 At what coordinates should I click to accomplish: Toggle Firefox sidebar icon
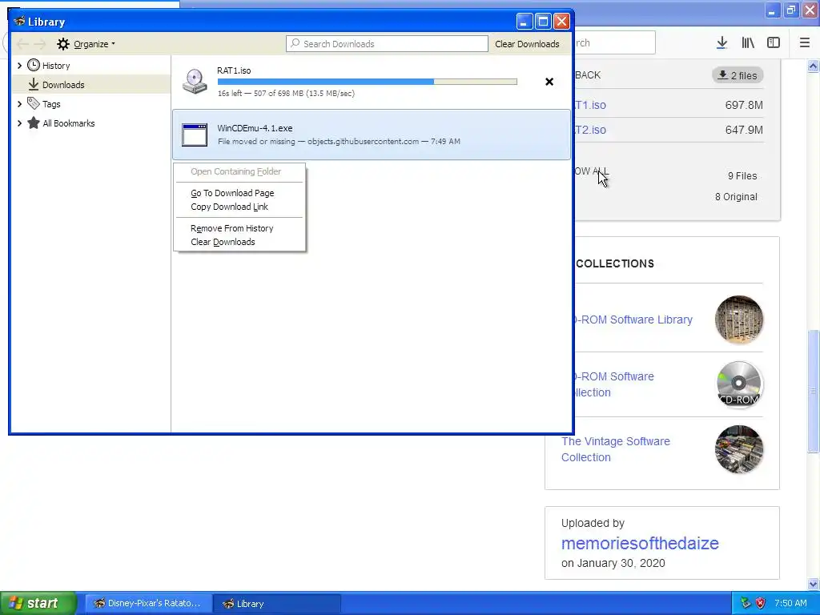[774, 43]
